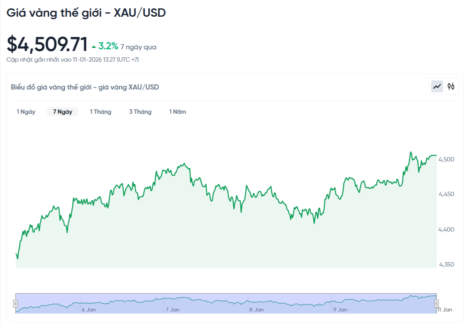The height and width of the screenshot is (327, 464).
Task: Show the 3 Tháng price history
Action: (140, 112)
